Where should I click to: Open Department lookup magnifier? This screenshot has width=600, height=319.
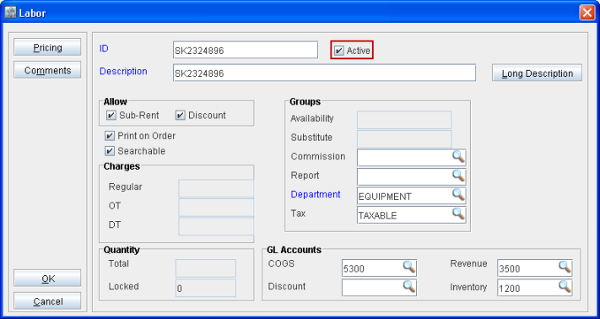458,195
